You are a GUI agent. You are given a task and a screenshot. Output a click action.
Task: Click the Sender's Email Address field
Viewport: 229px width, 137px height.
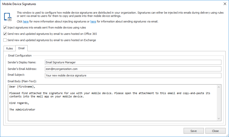tap(133, 69)
